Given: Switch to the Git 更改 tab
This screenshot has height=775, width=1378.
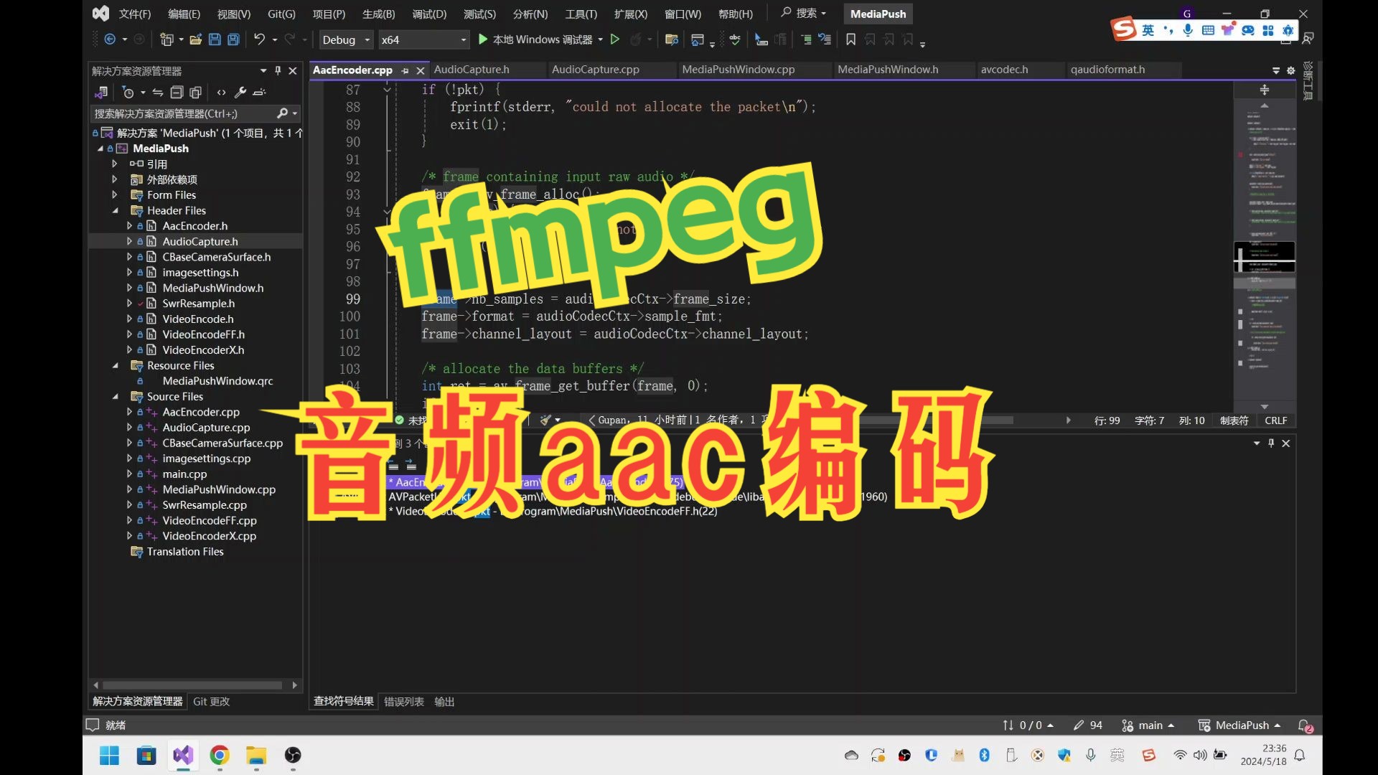Looking at the screenshot, I should (211, 701).
